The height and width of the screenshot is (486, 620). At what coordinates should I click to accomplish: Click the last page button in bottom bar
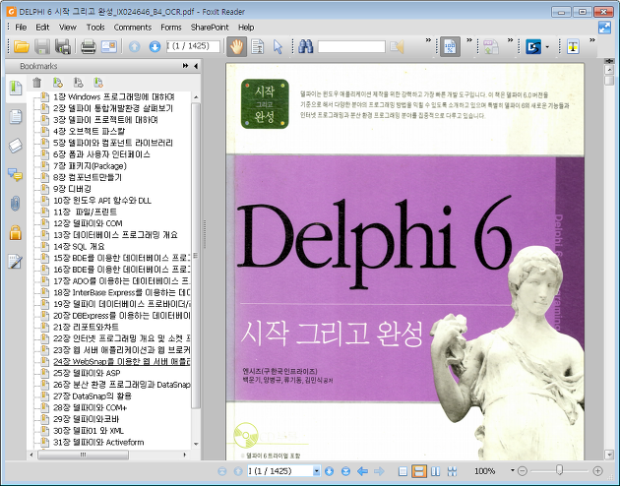[x=345, y=471]
